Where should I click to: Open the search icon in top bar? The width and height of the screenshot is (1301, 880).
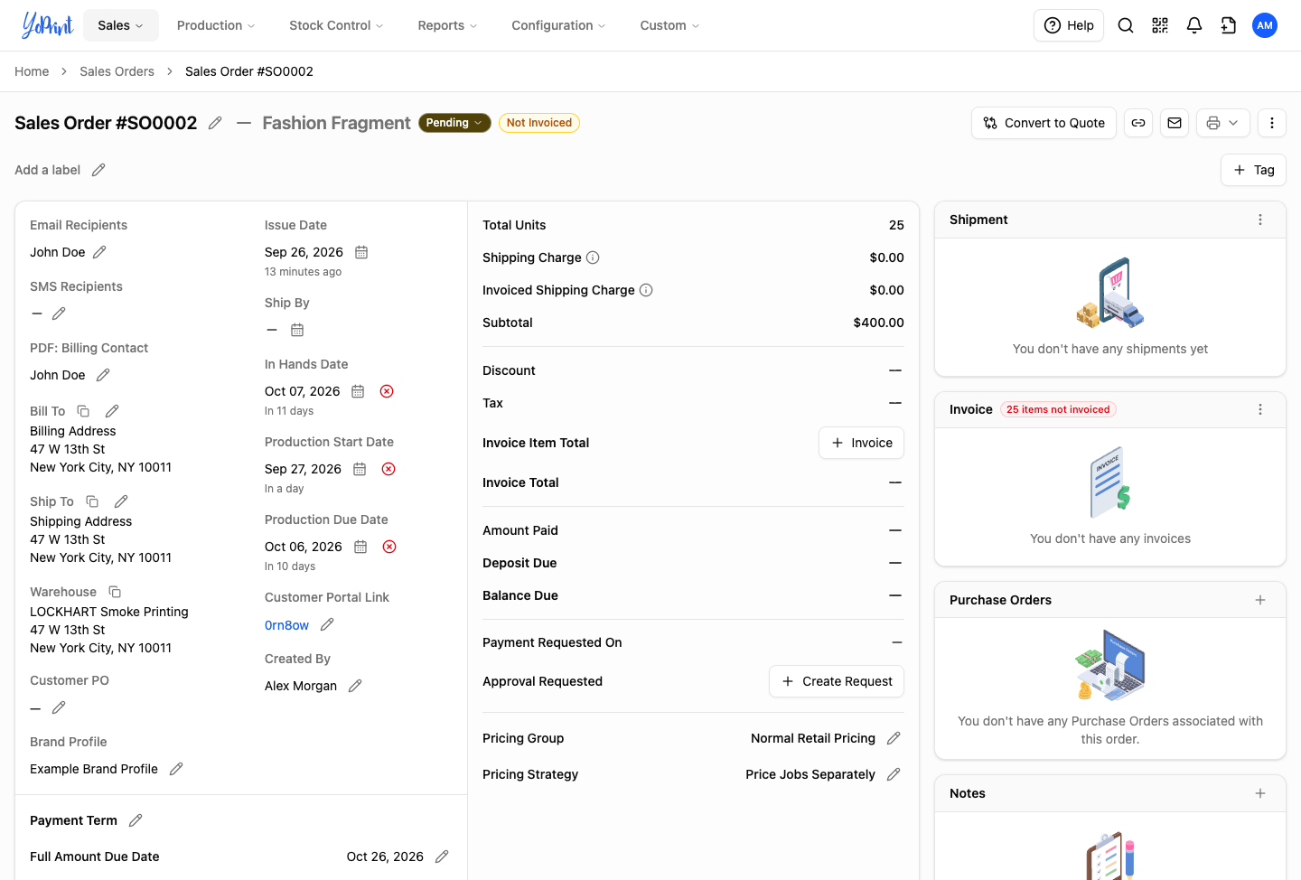[1126, 25]
